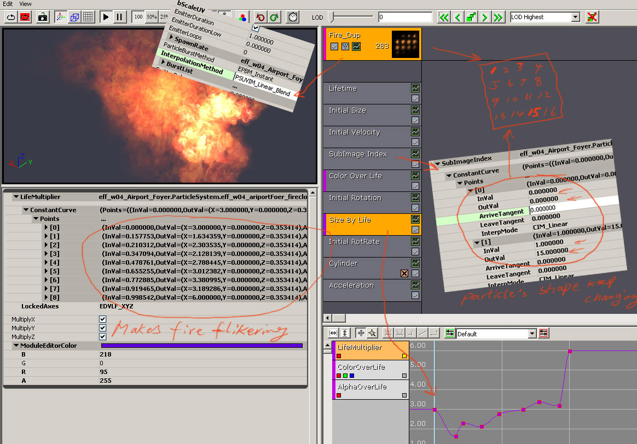Open the View menu
Viewport: 637px width, 444px height.
click(25, 4)
